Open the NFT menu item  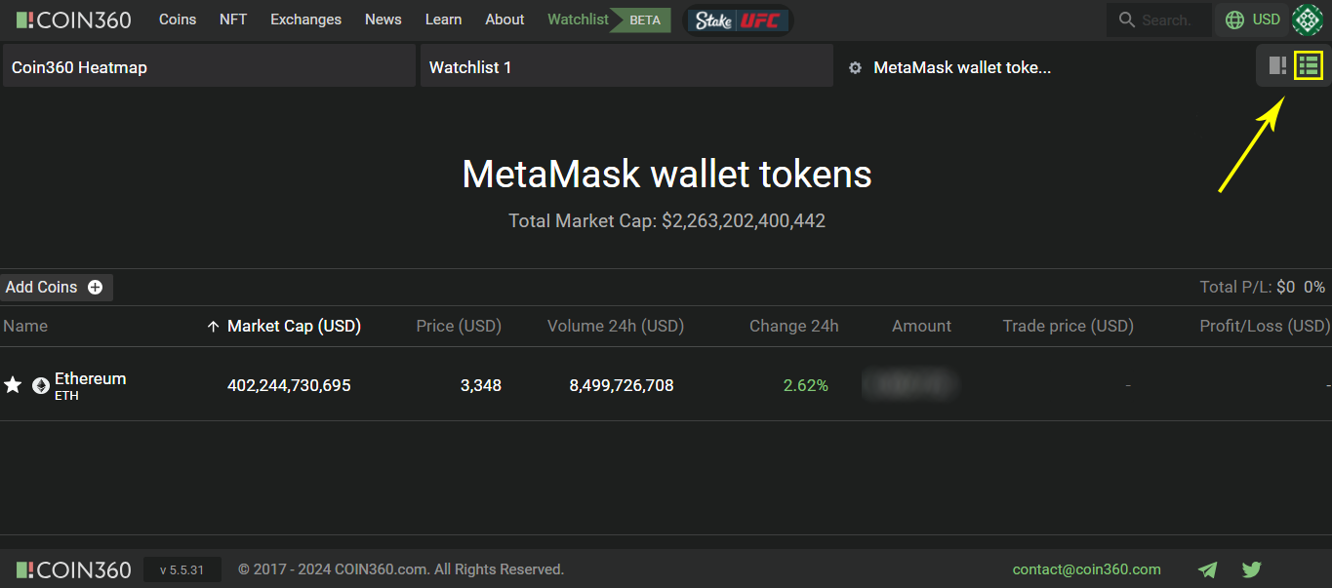[233, 20]
